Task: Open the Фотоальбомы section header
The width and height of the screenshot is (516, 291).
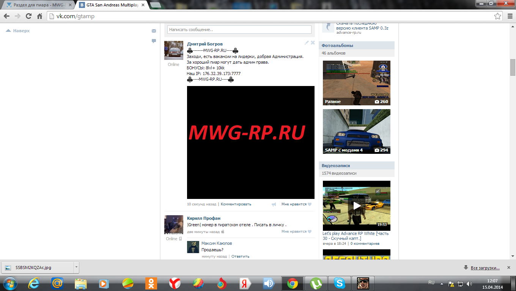Action: (357, 45)
